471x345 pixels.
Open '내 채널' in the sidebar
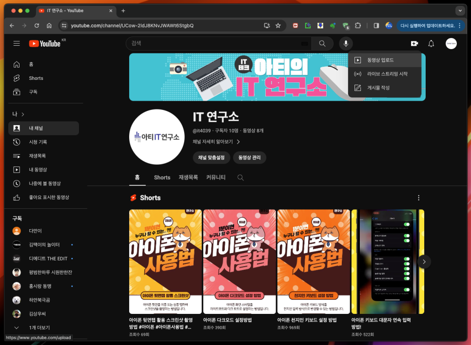coord(44,128)
